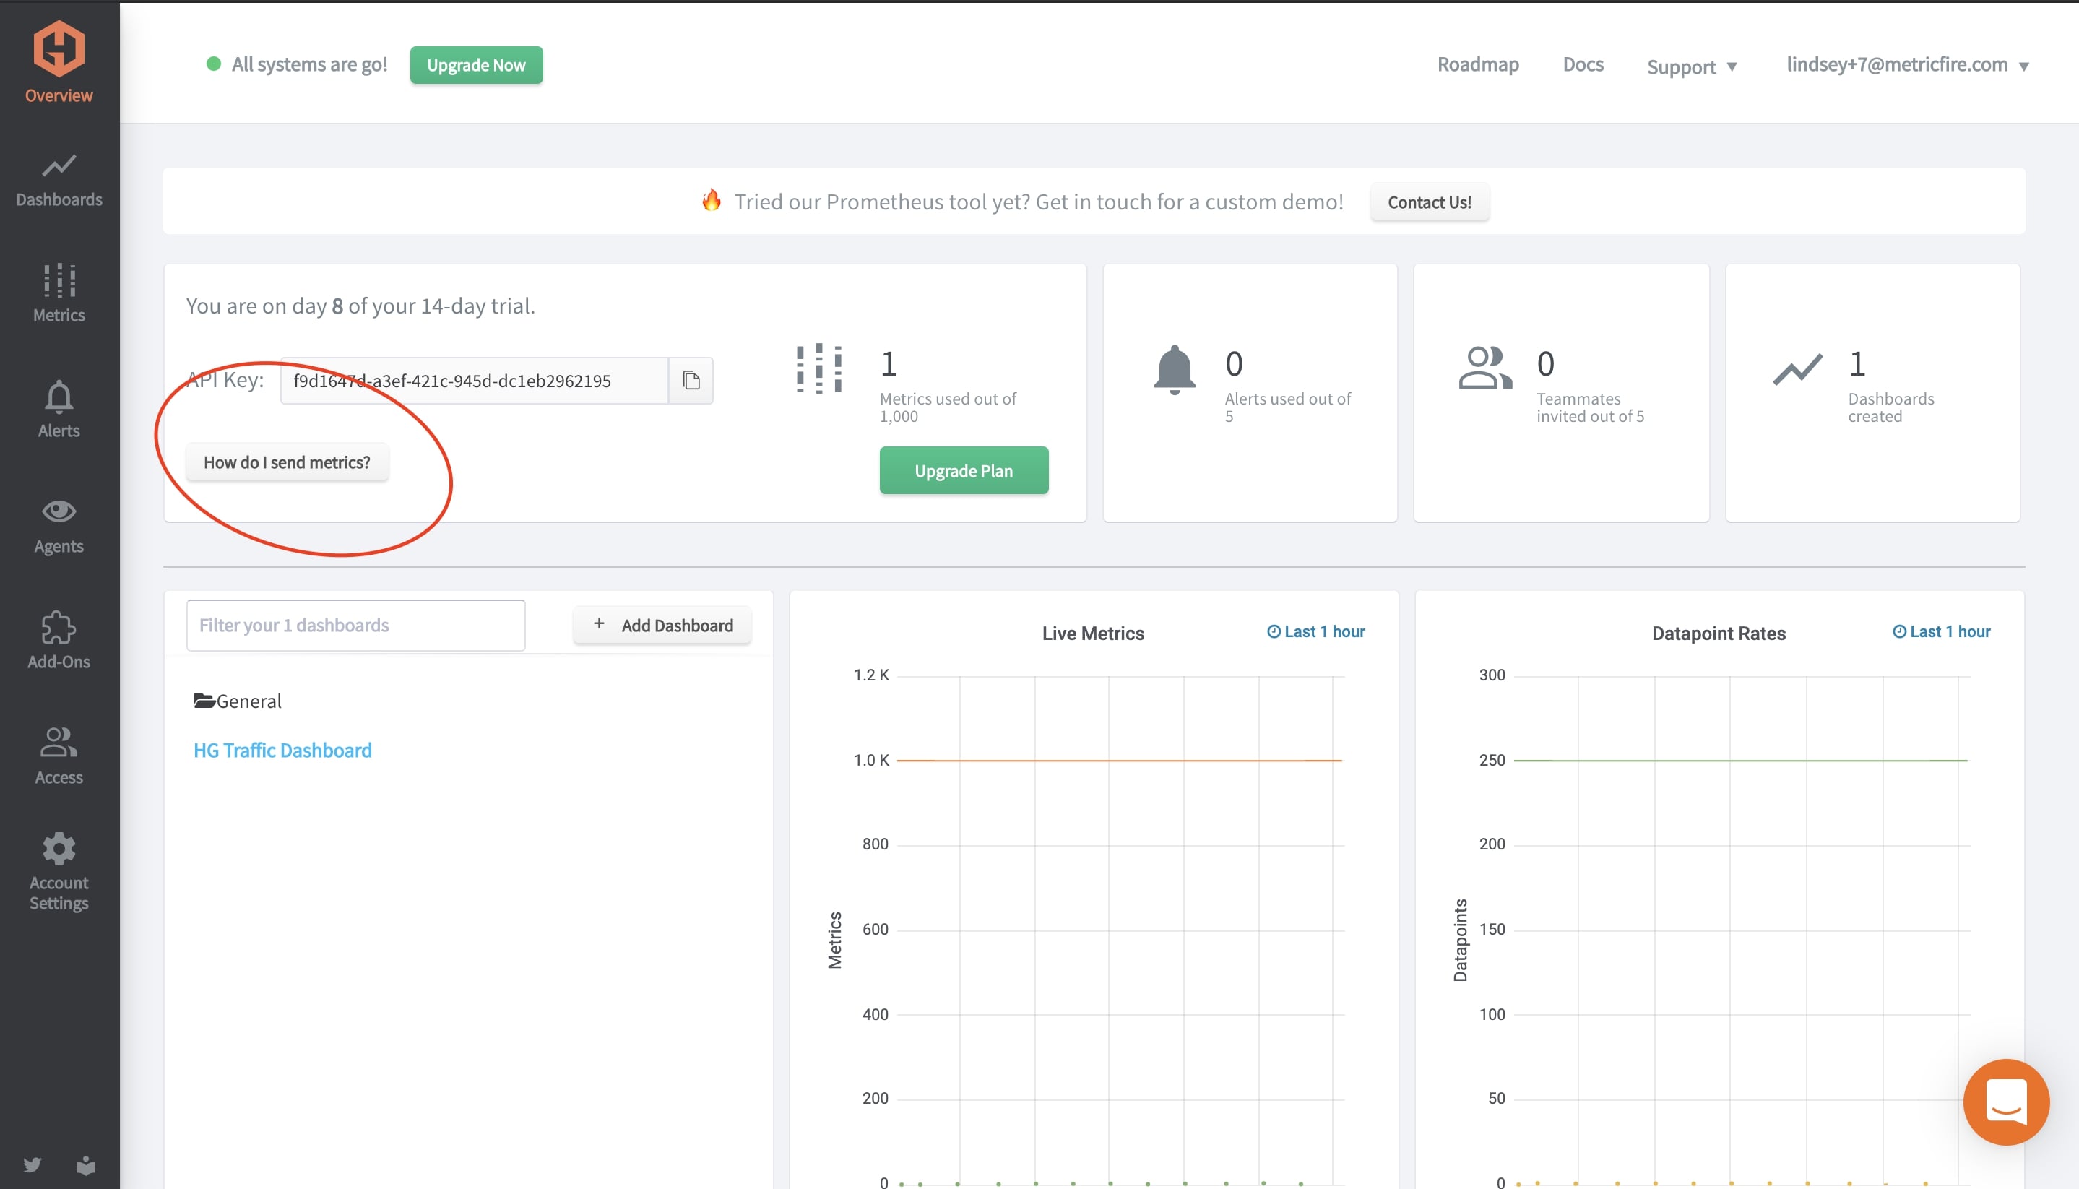Click the Alerts used out of 5 text
The image size is (2079, 1189).
click(1288, 407)
